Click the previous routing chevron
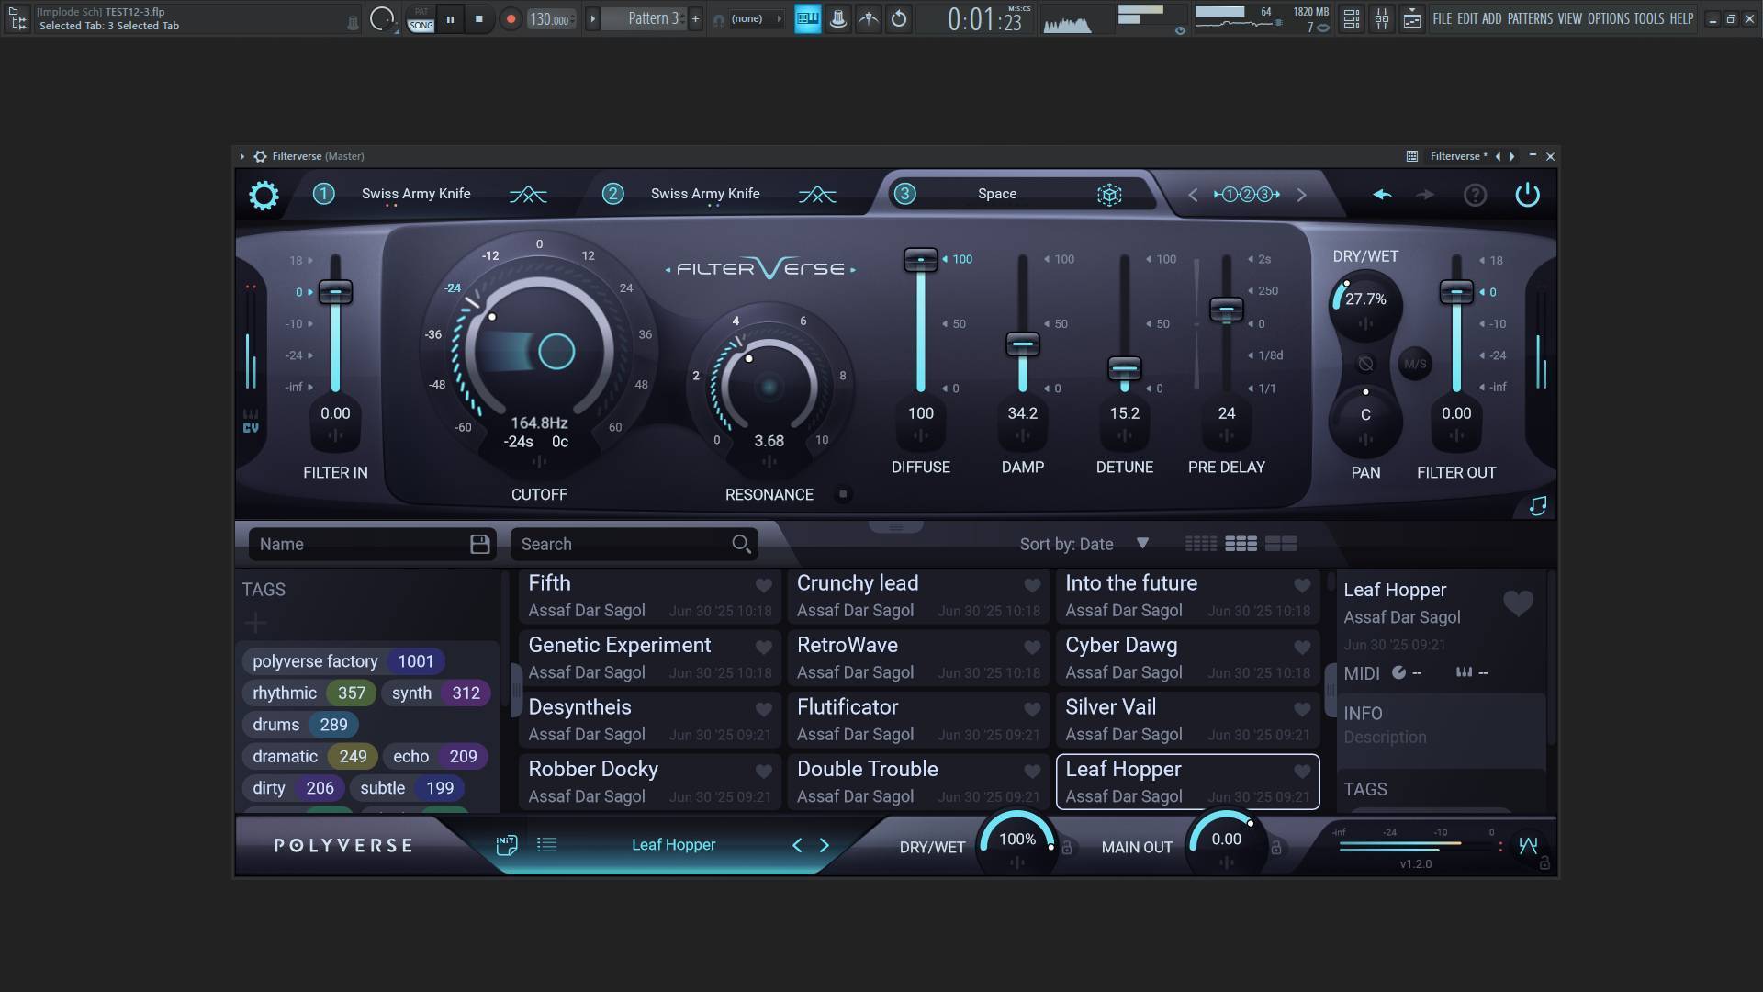This screenshot has width=1763, height=992. [x=1193, y=195]
